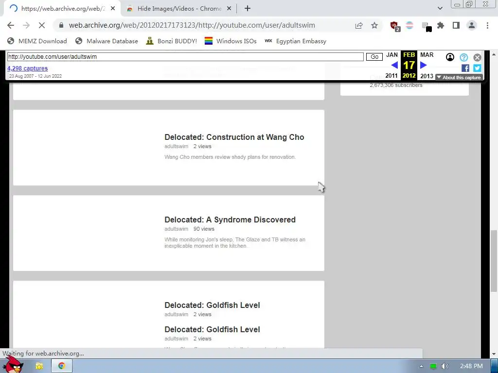
Task: Open the green network tray icon
Action: point(433,366)
